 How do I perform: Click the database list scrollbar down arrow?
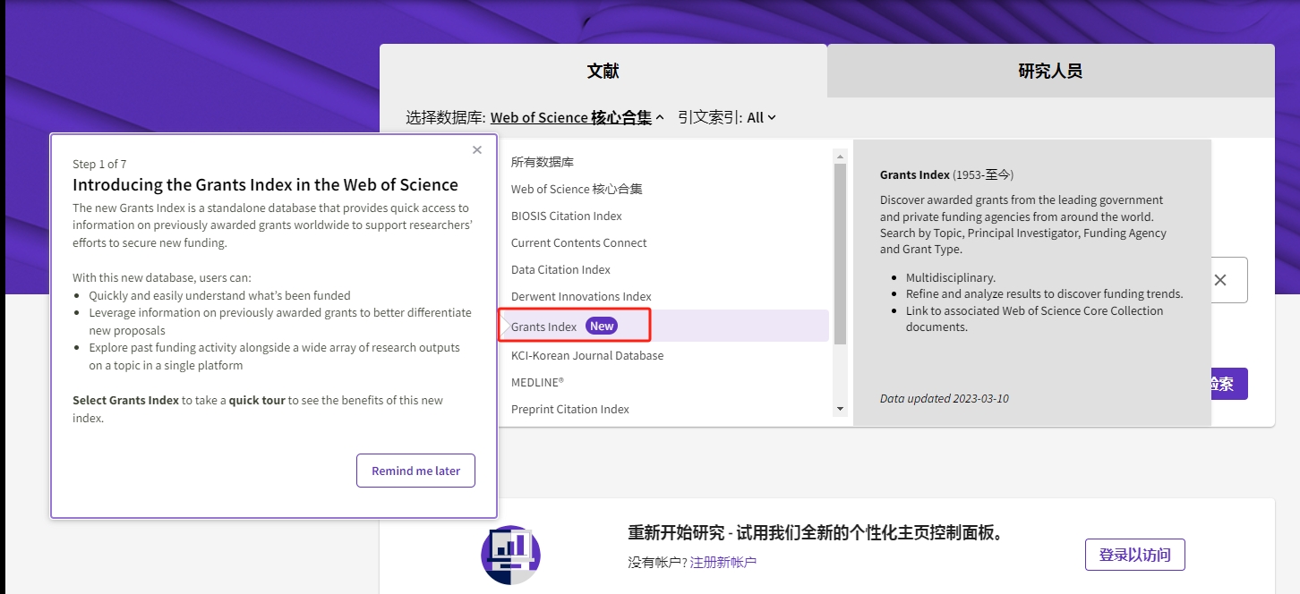(840, 409)
